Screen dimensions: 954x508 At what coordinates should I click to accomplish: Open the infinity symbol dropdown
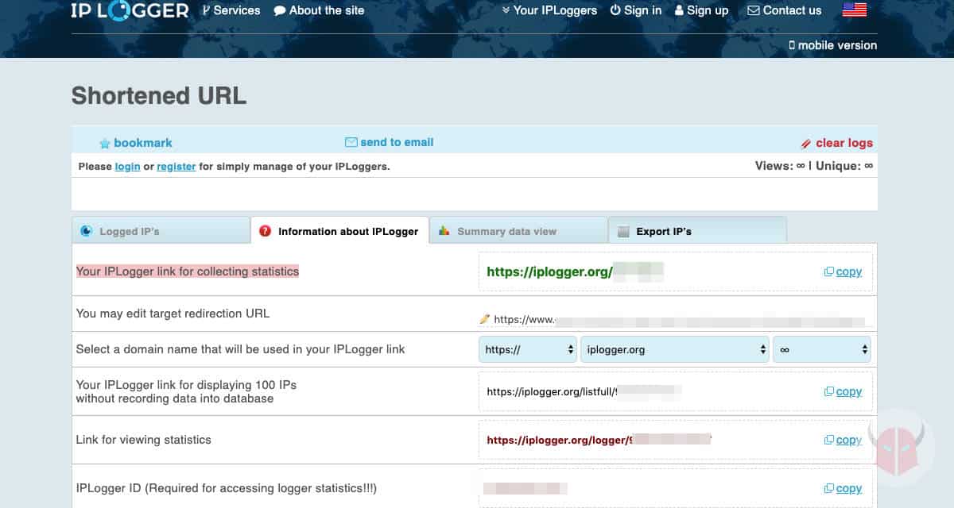point(822,349)
